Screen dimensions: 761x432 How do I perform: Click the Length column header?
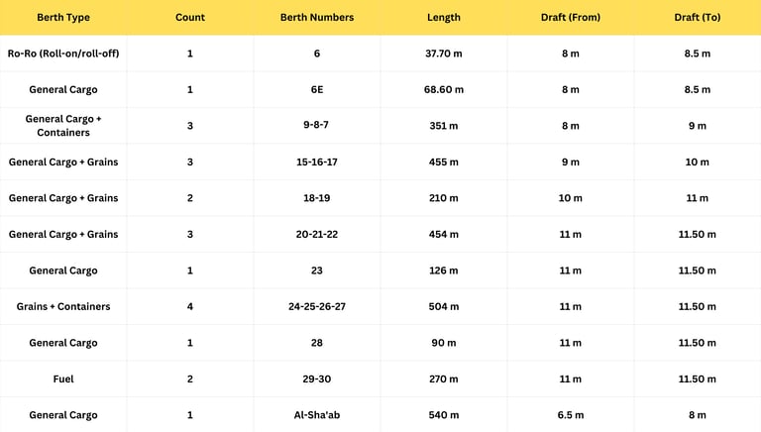pyautogui.click(x=444, y=18)
